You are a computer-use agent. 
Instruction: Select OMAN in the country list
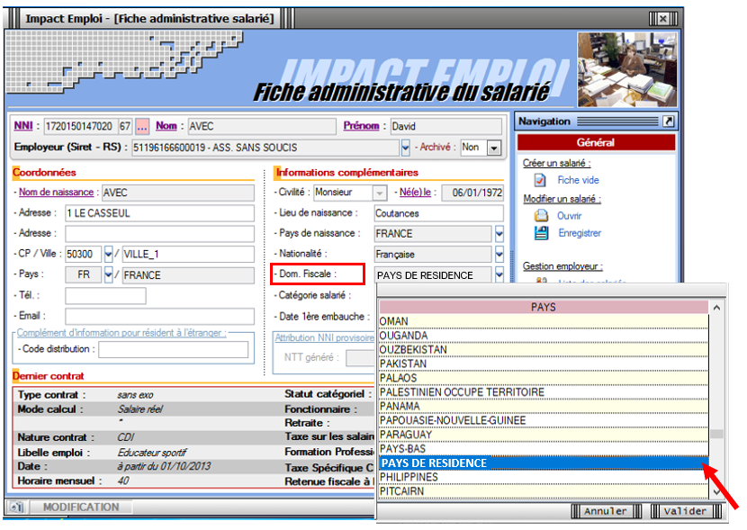click(543, 321)
